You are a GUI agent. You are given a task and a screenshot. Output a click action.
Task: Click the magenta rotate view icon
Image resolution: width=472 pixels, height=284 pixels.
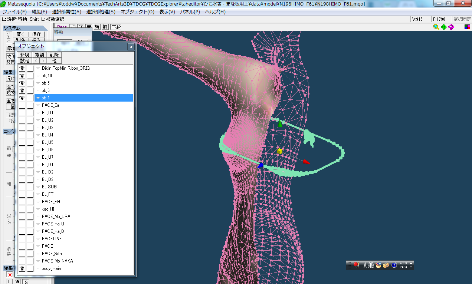click(451, 27)
